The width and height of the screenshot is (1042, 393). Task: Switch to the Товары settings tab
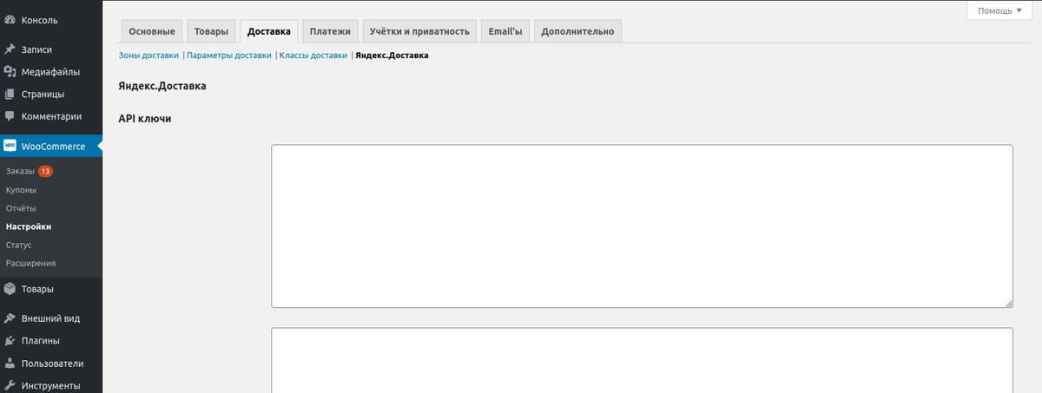point(211,31)
